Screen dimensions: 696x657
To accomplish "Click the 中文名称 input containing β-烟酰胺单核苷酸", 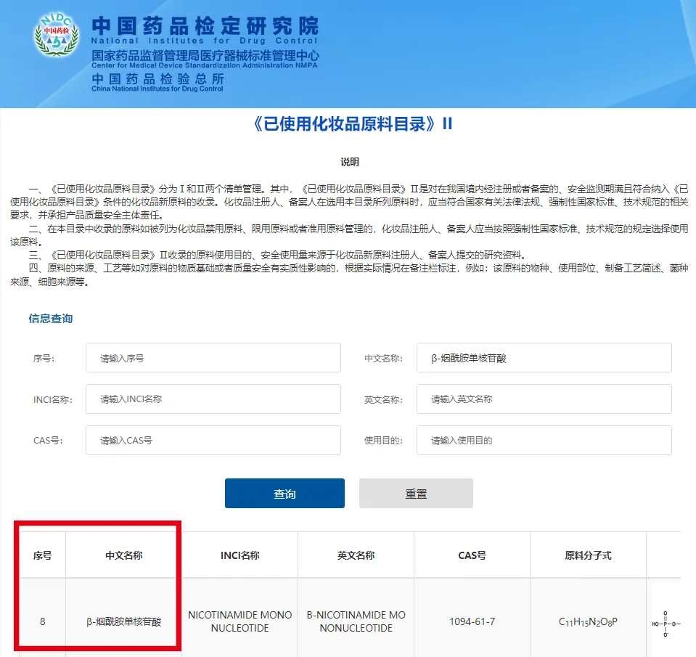I will 544,357.
